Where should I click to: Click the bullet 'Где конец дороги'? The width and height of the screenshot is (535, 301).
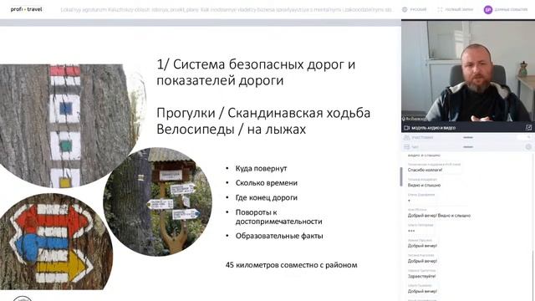coord(266,197)
